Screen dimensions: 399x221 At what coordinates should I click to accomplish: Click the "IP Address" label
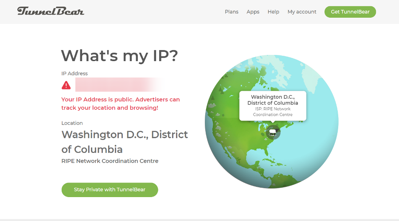click(x=74, y=74)
